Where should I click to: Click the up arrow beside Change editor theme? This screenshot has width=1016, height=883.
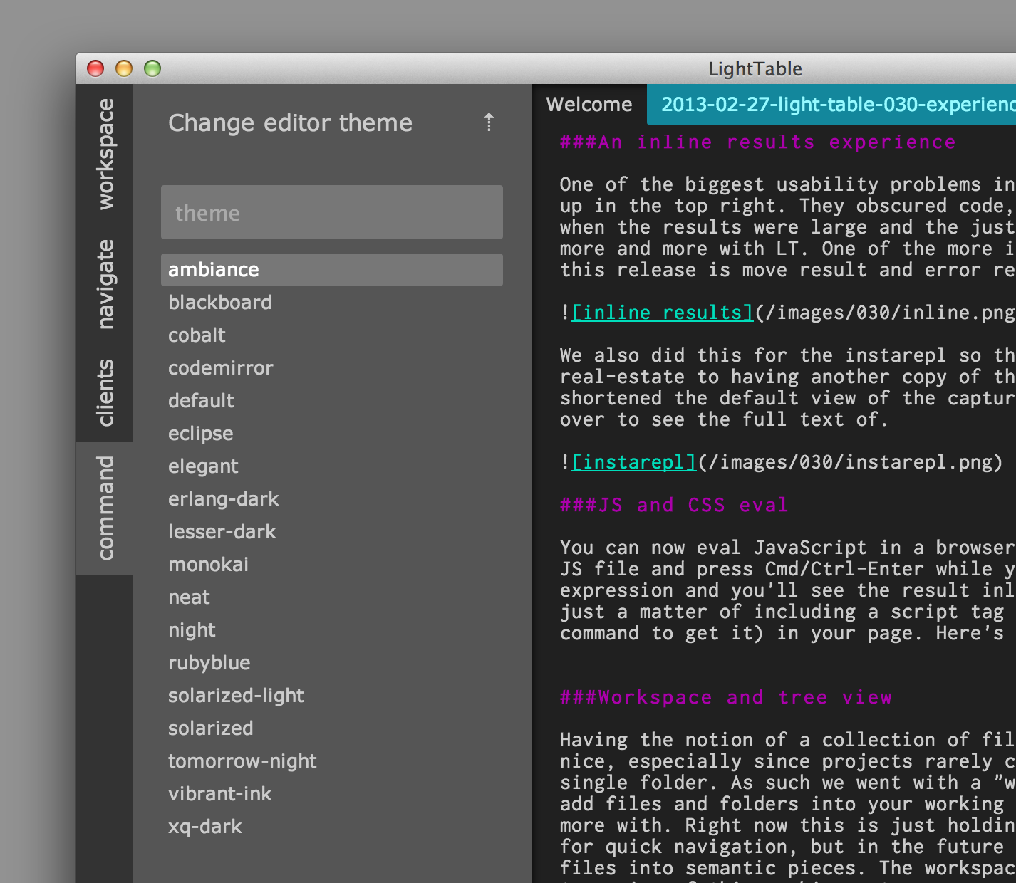[x=489, y=122]
